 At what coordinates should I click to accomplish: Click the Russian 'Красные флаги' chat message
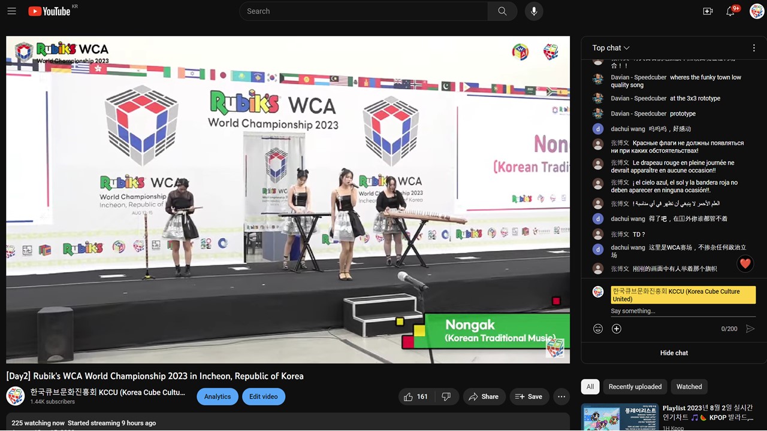(677, 147)
